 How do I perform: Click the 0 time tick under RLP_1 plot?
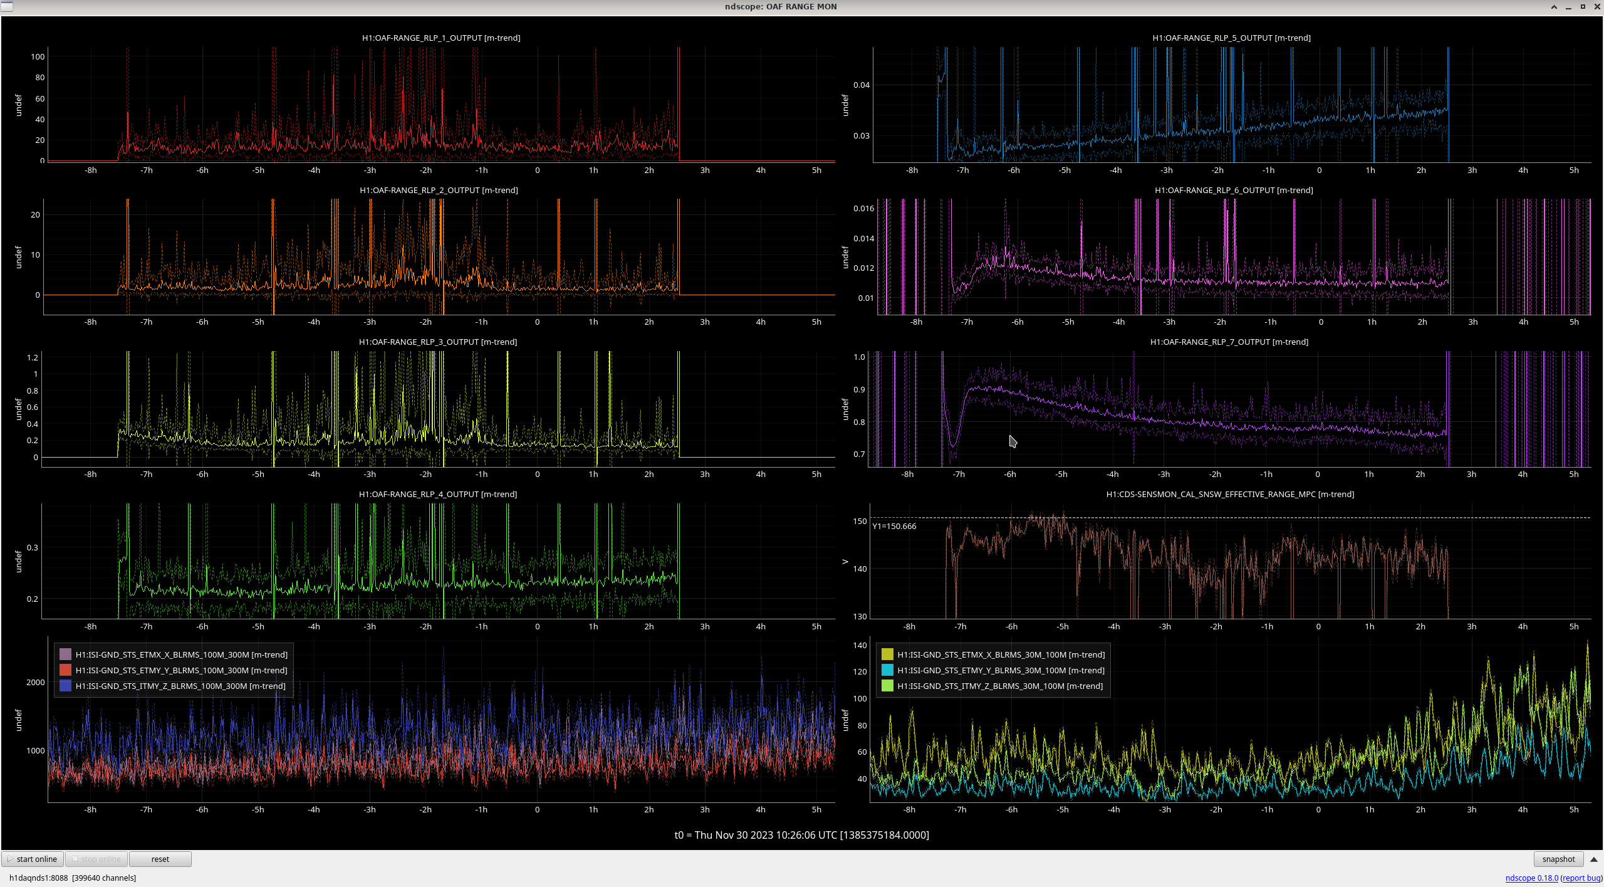537,170
